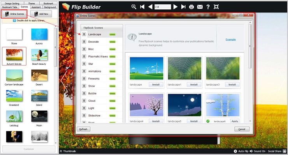Screen dimensions: 288x155
Task: Switch to the Background tab
Action: click(x=50, y=7)
